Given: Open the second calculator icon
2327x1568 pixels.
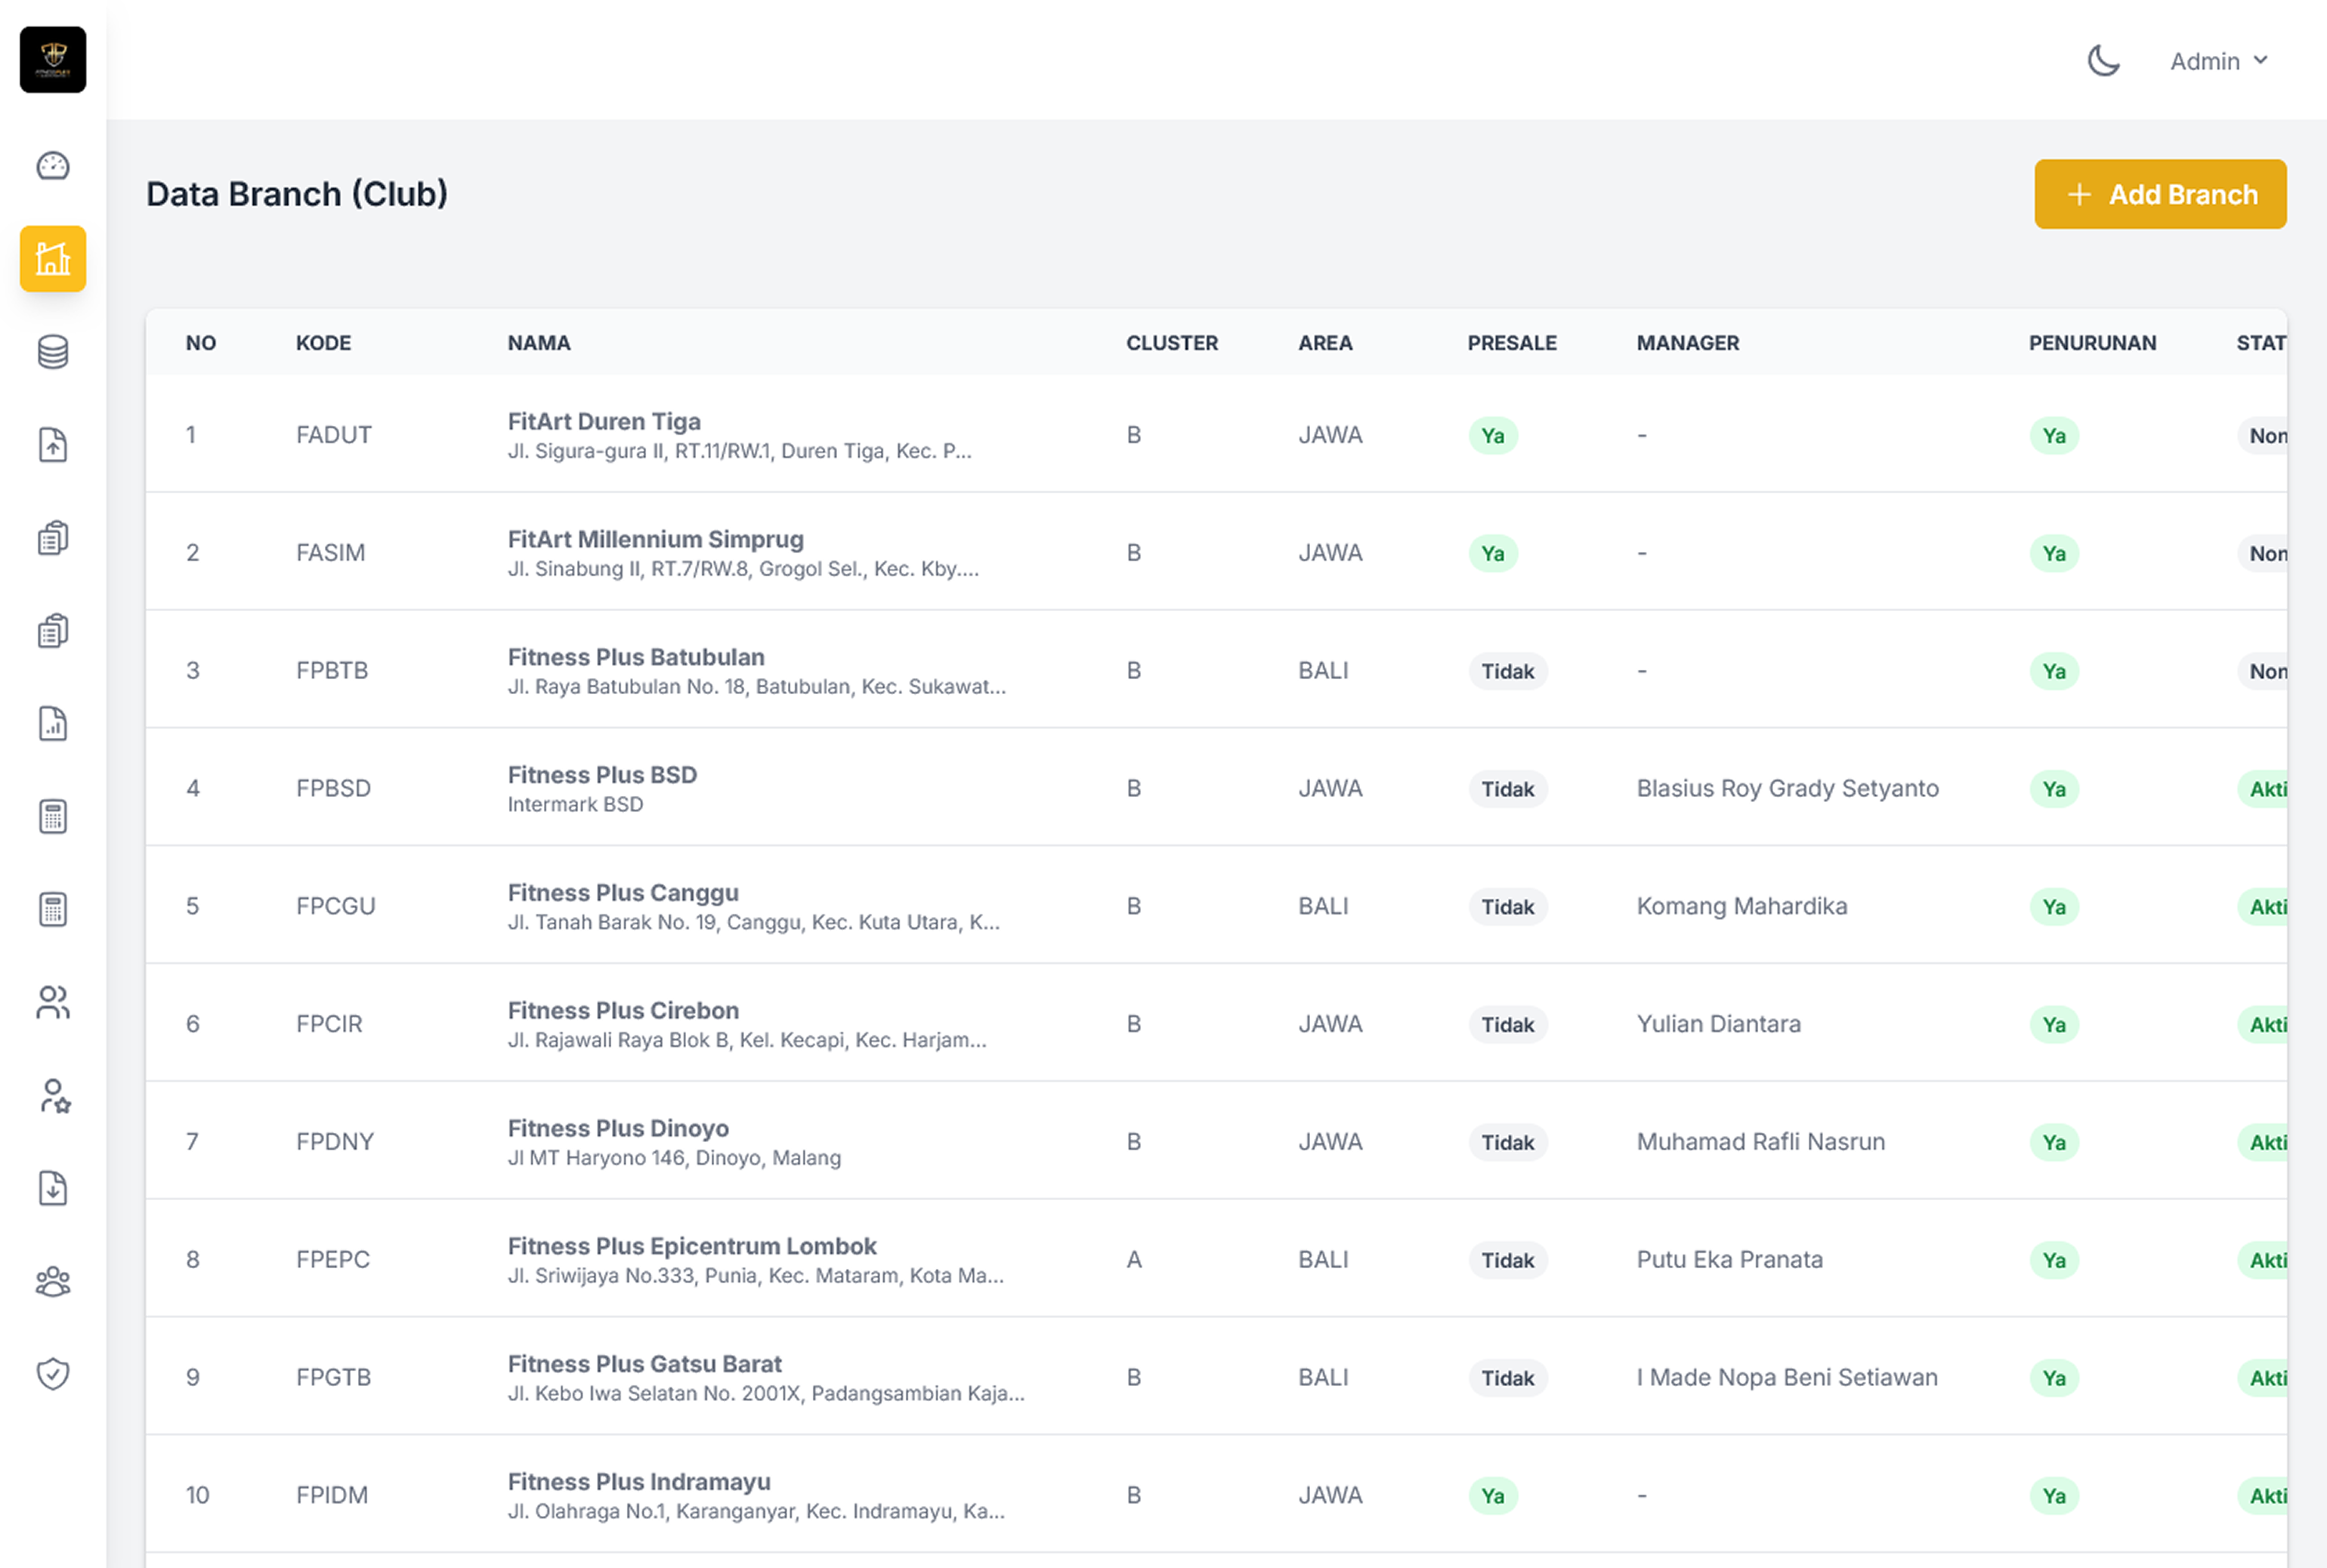Looking at the screenshot, I should coord(53,910).
